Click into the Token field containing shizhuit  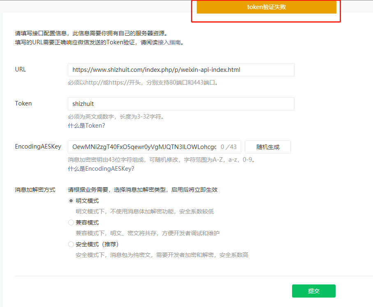pyautogui.click(x=181, y=104)
